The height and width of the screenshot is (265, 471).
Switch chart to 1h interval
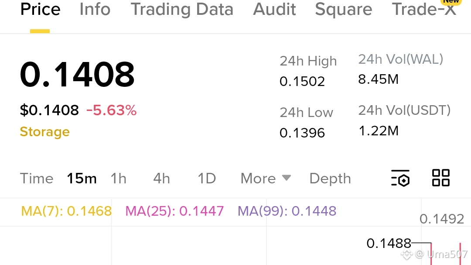[x=118, y=179]
